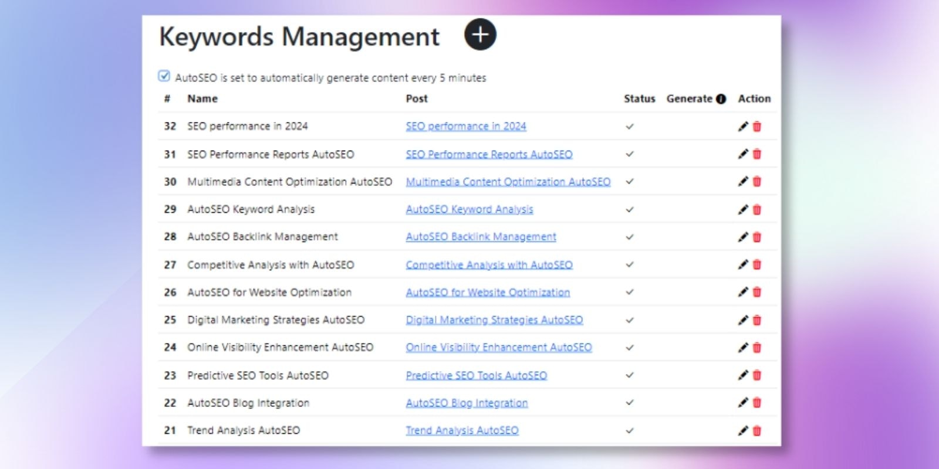Open the Predictive SEO Tools AutoSEO post
Screen dimensions: 939x469
[476, 375]
